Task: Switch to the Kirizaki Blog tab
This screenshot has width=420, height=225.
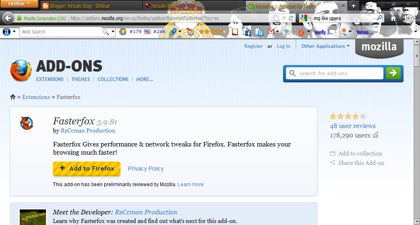Action: coord(194,6)
